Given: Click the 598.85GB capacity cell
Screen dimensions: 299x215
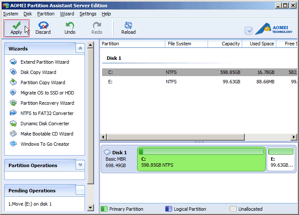Looking at the screenshot, I should [230, 73].
